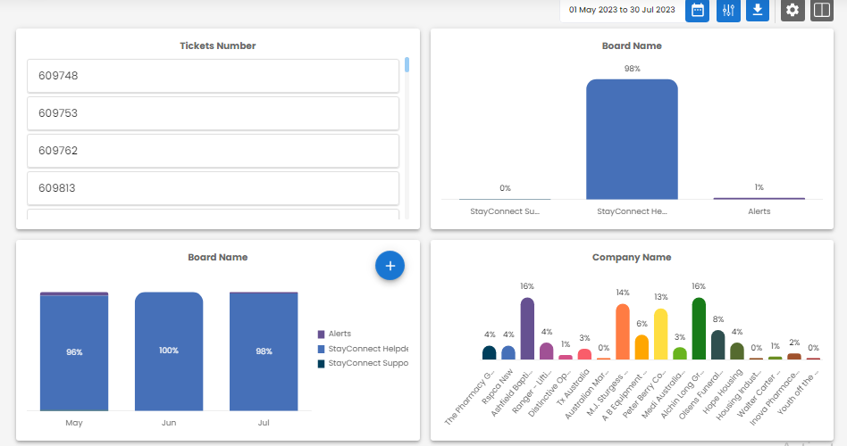Click the StayConnect Su... axis label

pyautogui.click(x=505, y=211)
